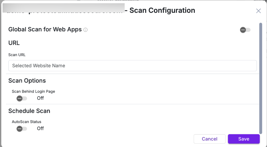Image resolution: width=267 pixels, height=147 pixels.
Task: Enable the AutoScan Status switch
Action: click(x=22, y=128)
